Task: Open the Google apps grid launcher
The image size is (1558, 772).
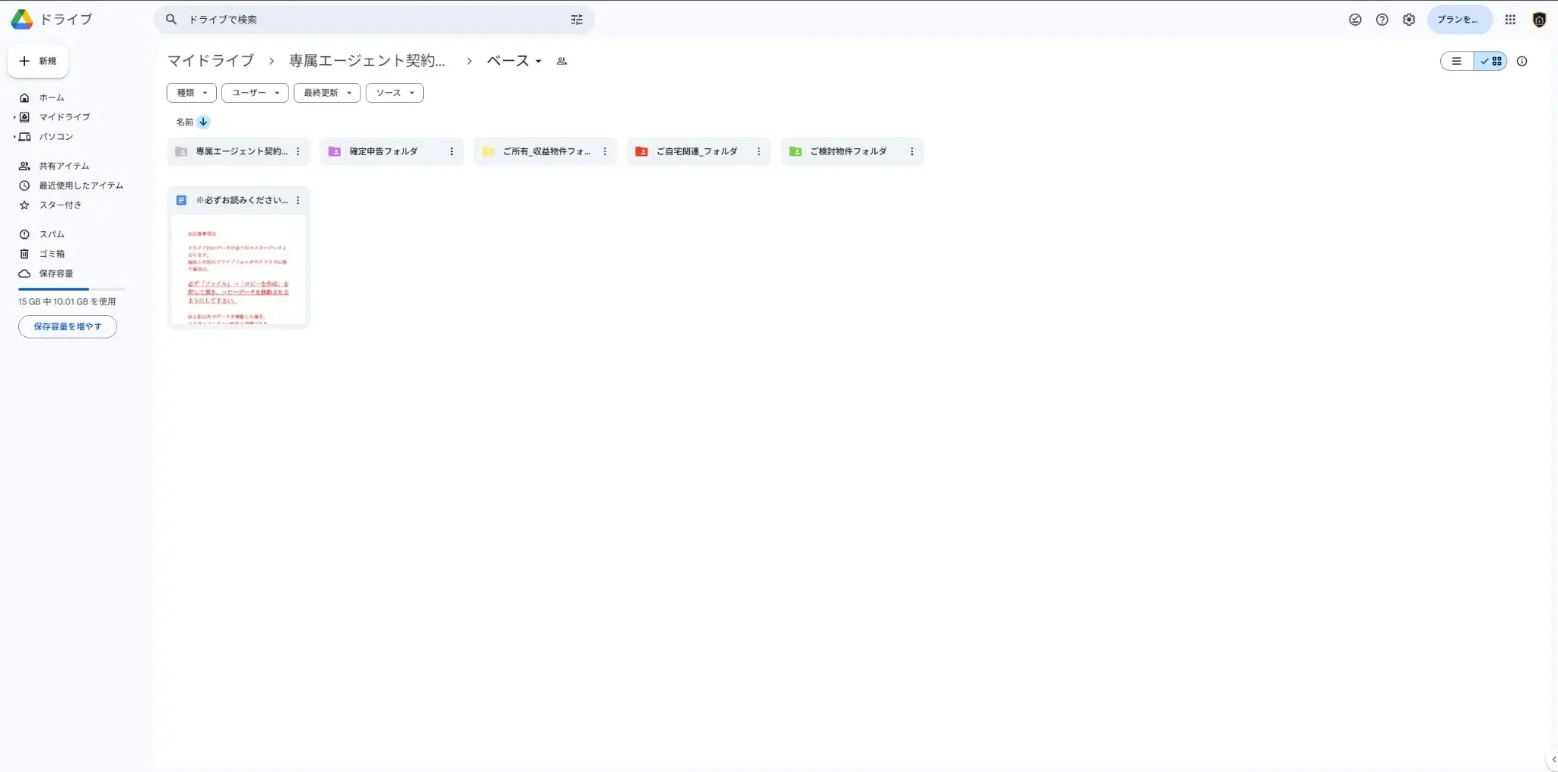Action: (x=1511, y=20)
